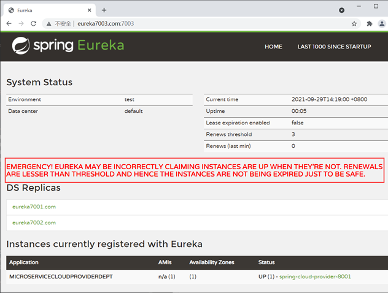Click the Environment label
The image size is (388, 293).
tap(25, 99)
